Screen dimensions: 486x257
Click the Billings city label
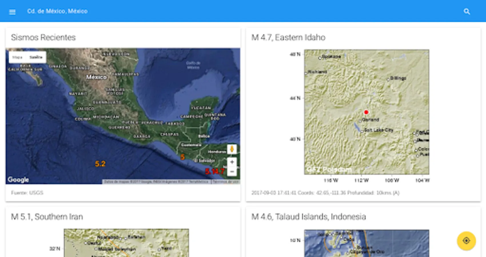398,78
